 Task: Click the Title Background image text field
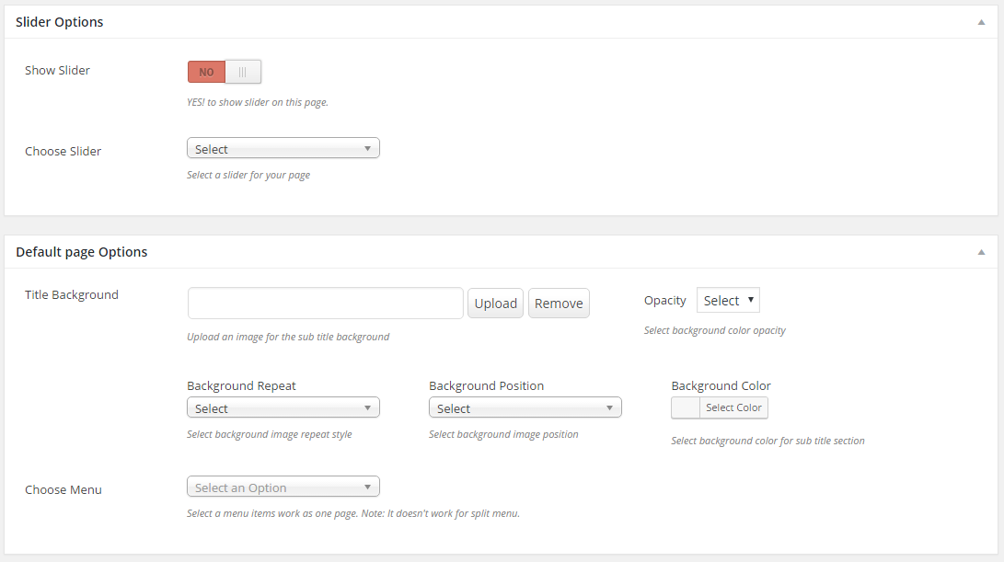tap(325, 304)
